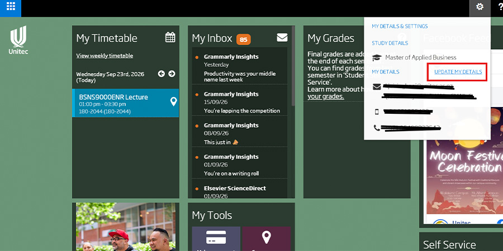
Task: Click the settings gear icon
Action: pyautogui.click(x=480, y=7)
